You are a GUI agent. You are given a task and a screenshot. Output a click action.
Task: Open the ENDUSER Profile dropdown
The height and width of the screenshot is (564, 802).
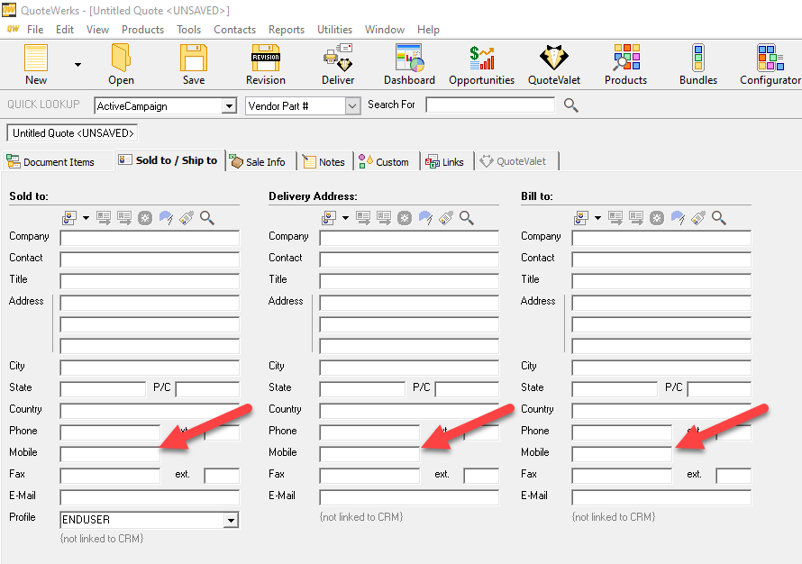point(232,521)
